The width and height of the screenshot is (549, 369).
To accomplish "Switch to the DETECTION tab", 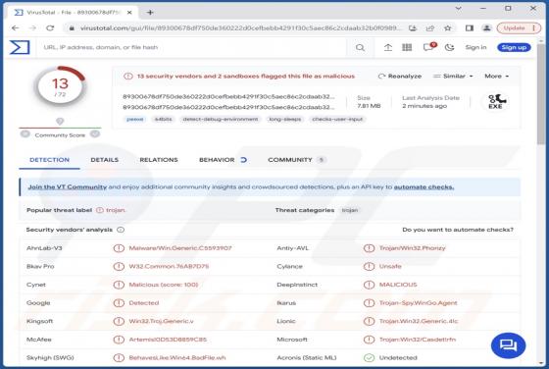I will [x=49, y=160].
